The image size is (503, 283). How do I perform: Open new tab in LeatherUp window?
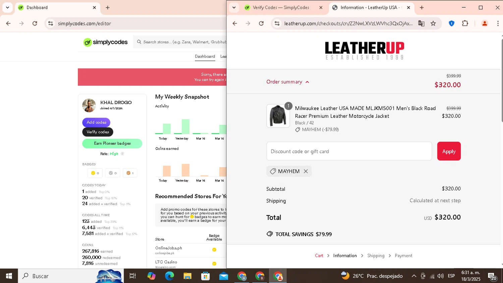tap(422, 7)
